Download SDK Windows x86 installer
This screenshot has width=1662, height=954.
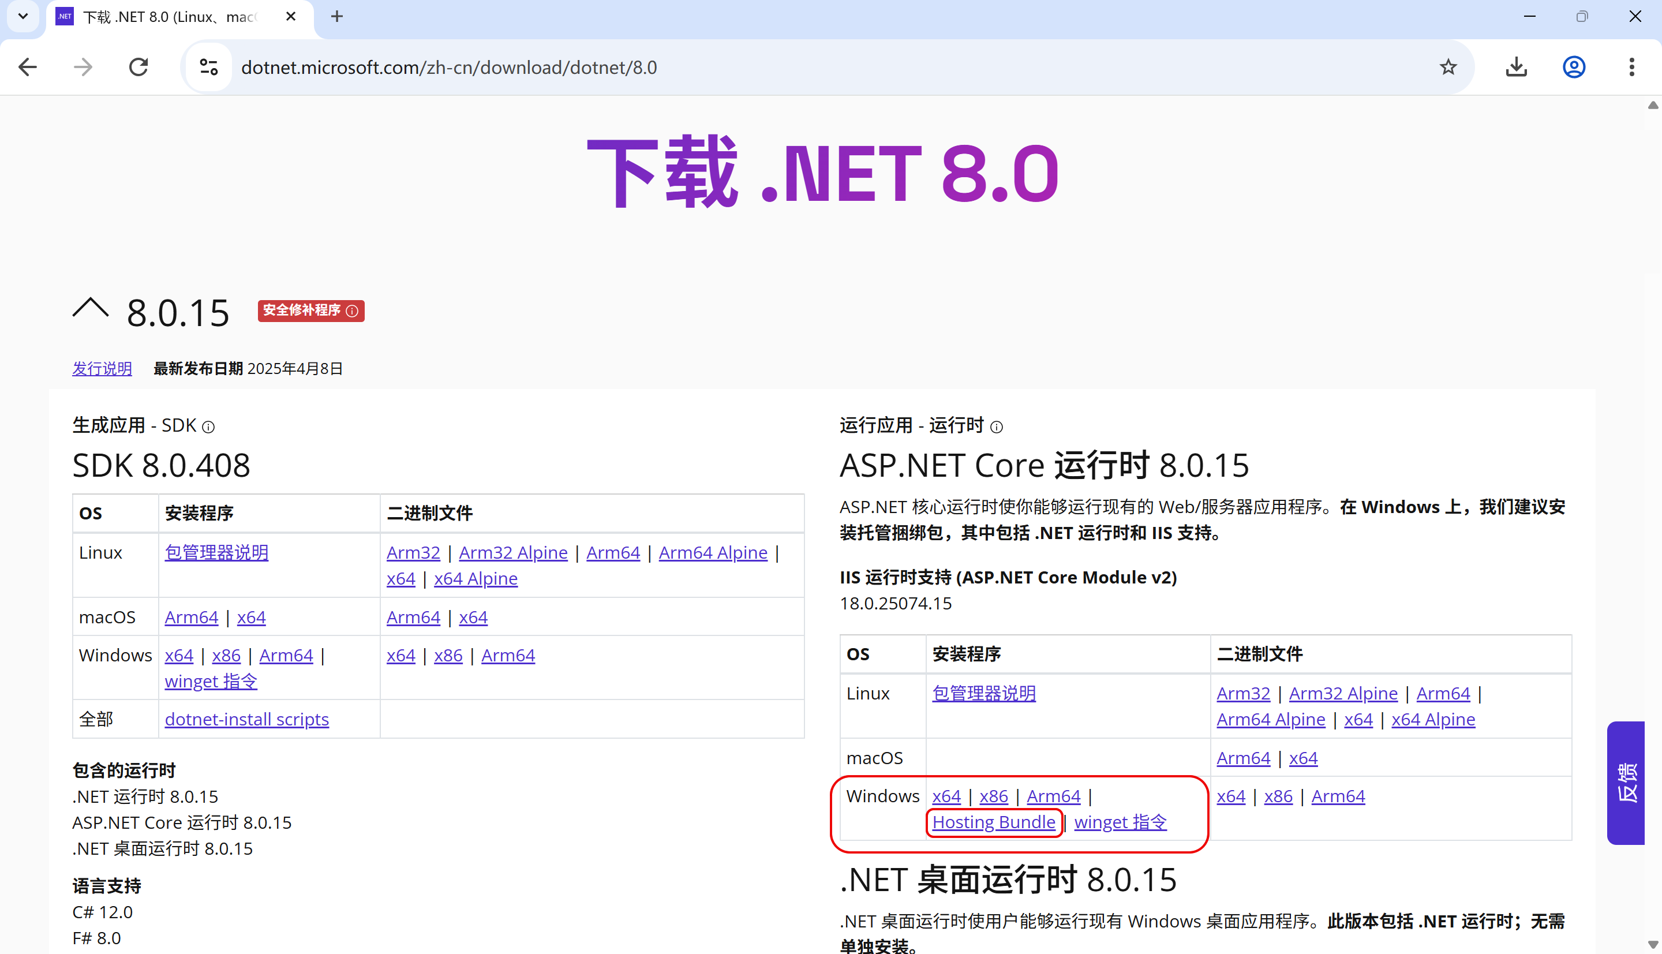[226, 655]
